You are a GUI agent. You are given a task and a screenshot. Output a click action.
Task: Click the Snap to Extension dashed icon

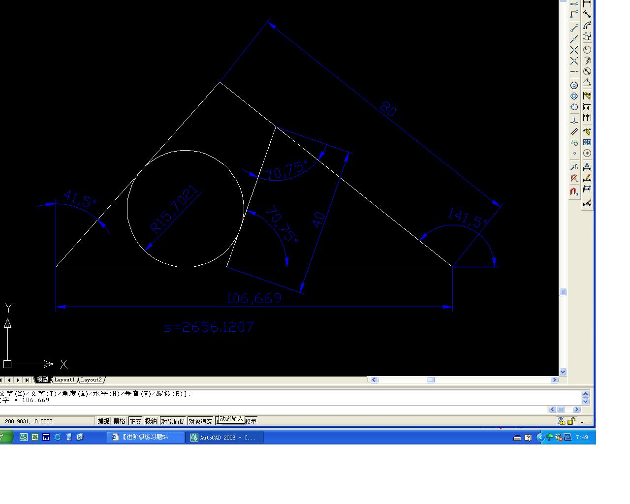(574, 71)
